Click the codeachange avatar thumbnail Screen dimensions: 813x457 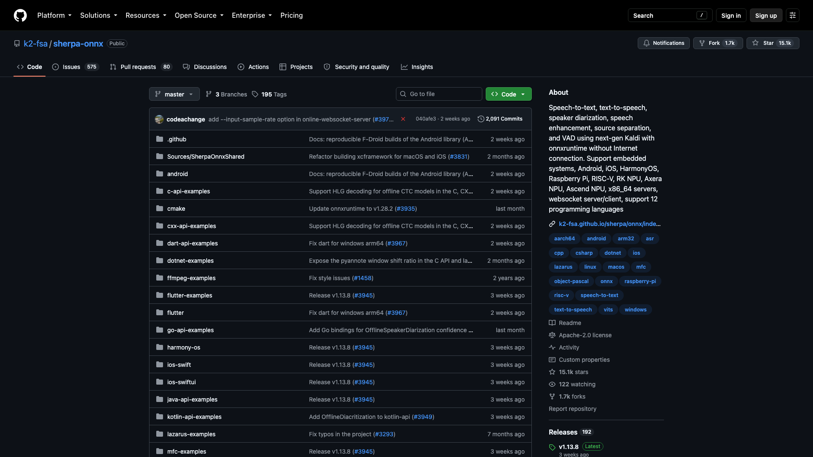159,119
